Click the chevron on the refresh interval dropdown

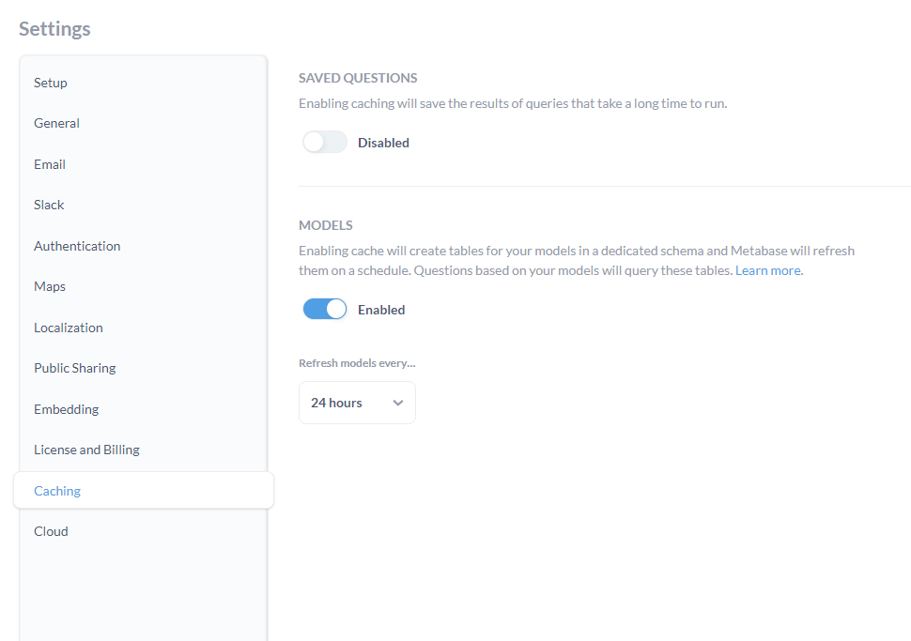(399, 403)
